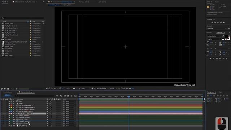Click the yellow label of BG_M_Yellow layer
231x130 pixels.
[11, 108]
